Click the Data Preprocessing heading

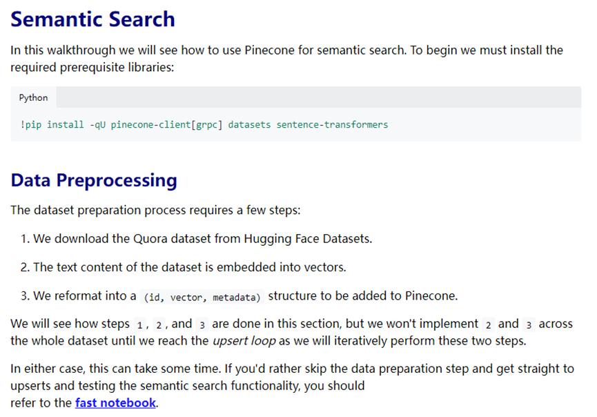click(x=94, y=180)
